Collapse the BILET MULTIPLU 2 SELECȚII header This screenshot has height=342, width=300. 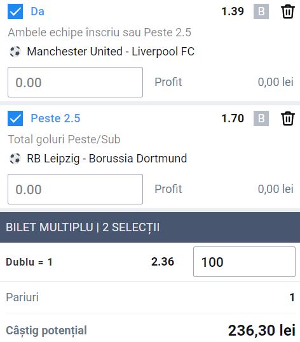click(150, 227)
